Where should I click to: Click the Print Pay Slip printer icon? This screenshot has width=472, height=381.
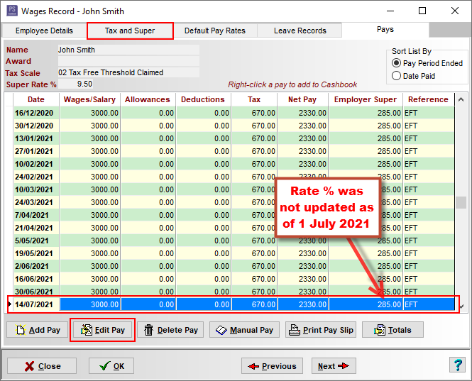(295, 330)
